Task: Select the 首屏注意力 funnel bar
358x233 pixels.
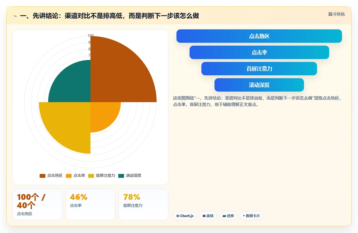Action: (x=259, y=69)
